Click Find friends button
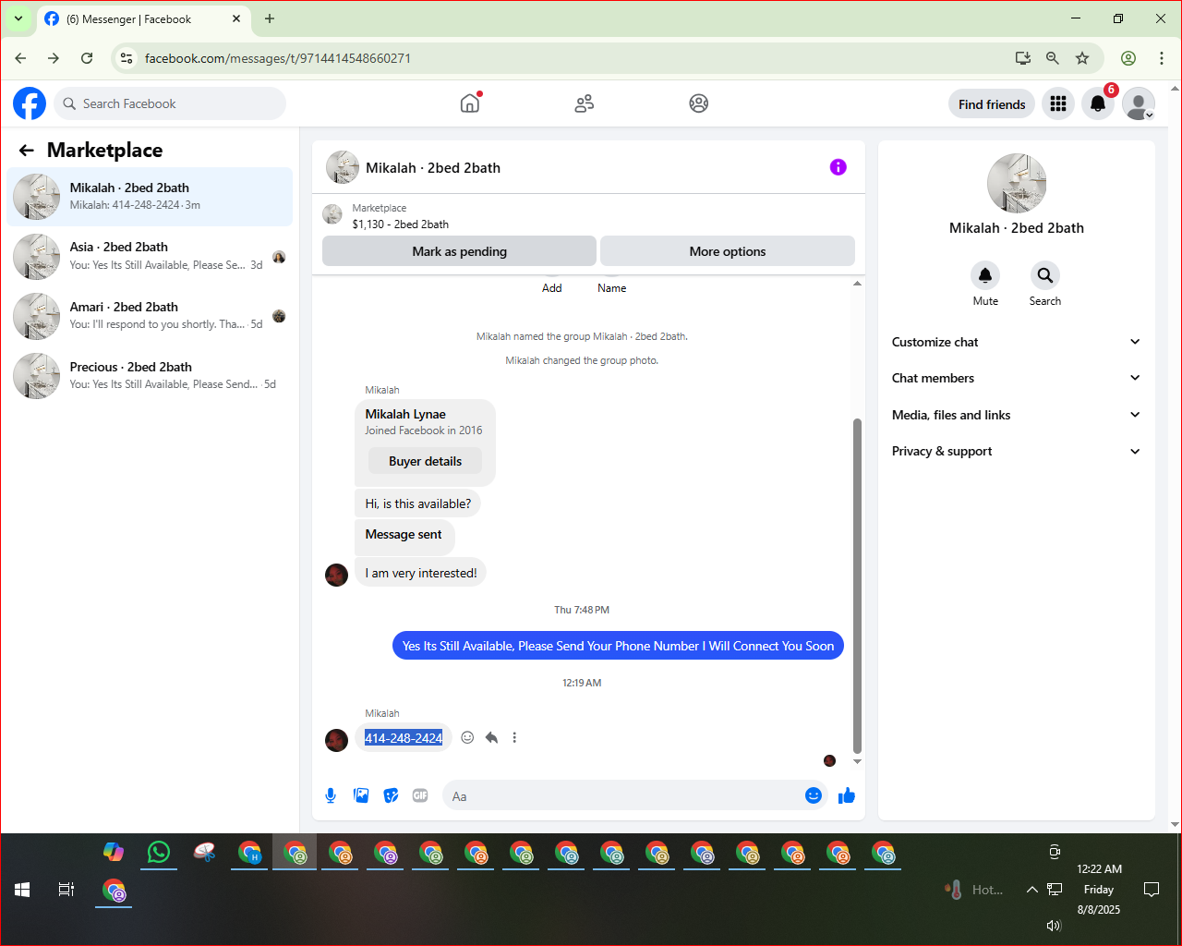Screen dimensions: 1182x946 (992, 104)
